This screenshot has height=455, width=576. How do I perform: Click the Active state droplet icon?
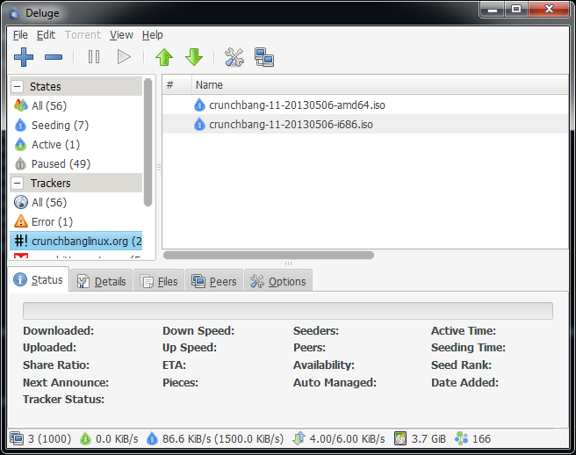(20, 144)
